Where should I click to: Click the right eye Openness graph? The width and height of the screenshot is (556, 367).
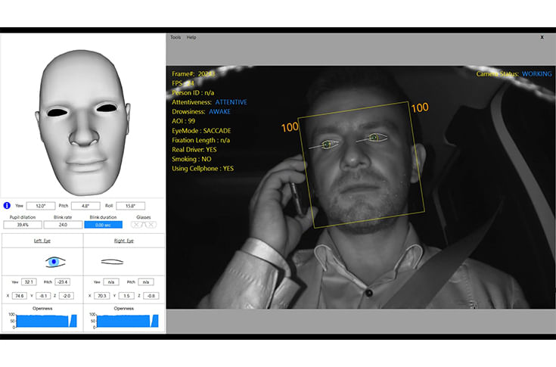coord(123,321)
